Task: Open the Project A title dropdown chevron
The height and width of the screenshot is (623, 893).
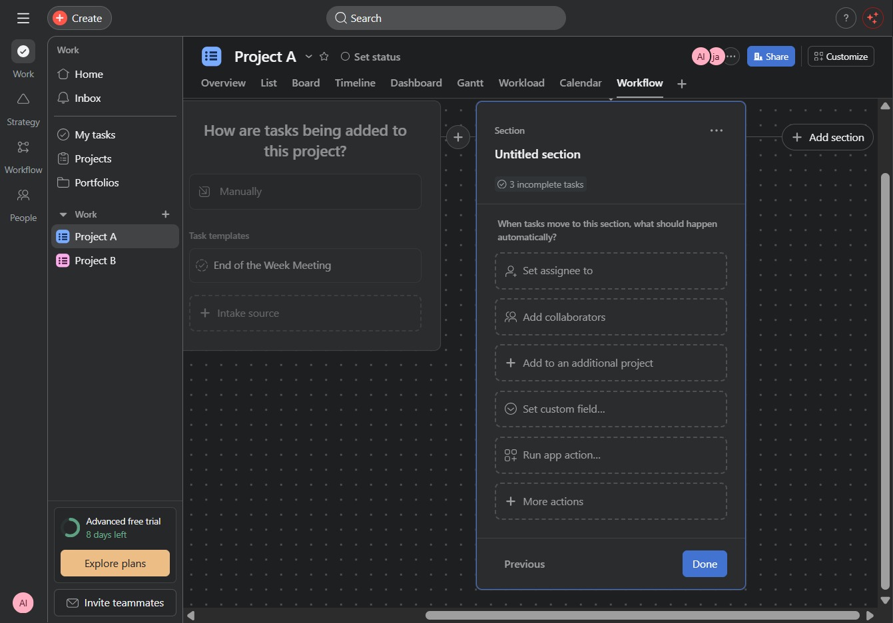Action: click(308, 57)
